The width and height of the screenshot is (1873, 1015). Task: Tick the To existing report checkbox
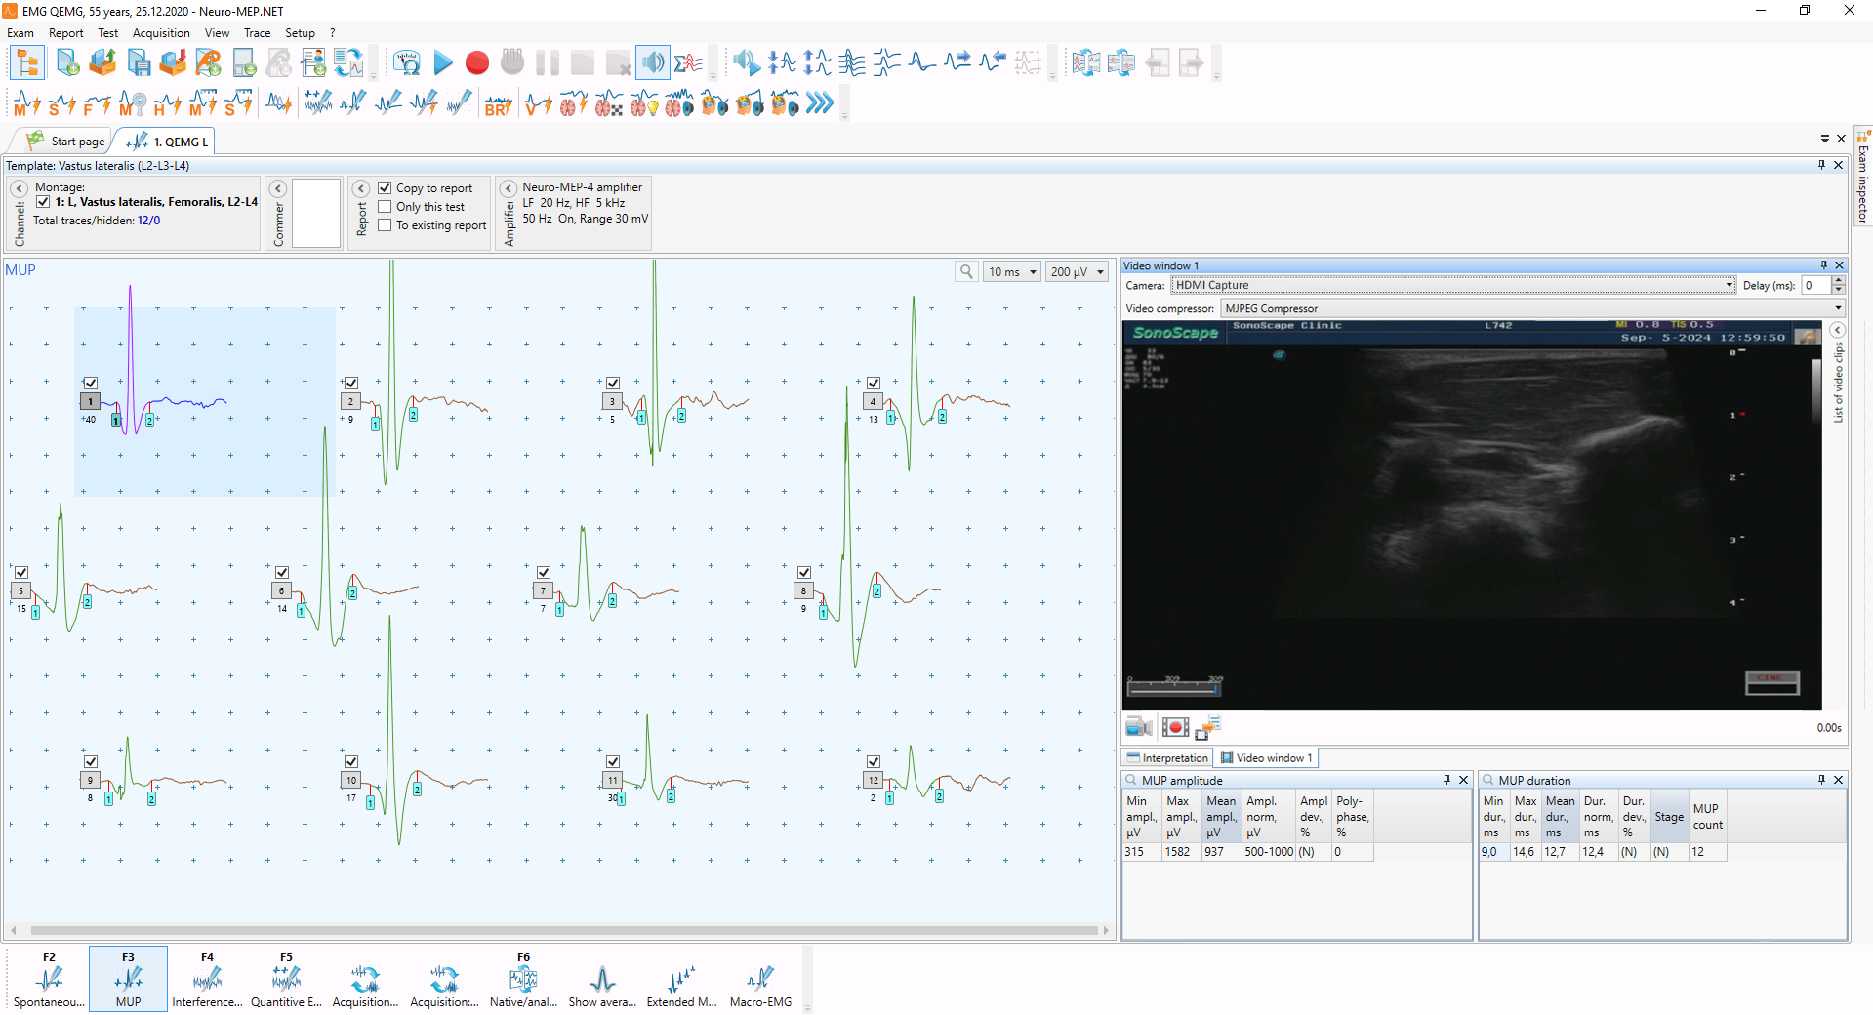point(386,225)
